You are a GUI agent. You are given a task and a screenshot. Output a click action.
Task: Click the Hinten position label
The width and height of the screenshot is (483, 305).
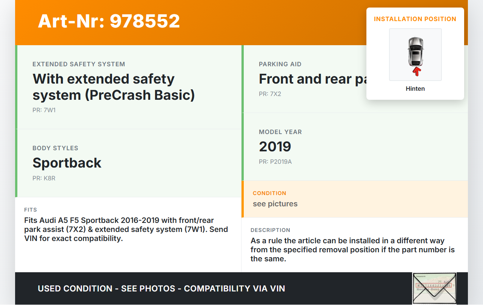pos(415,89)
